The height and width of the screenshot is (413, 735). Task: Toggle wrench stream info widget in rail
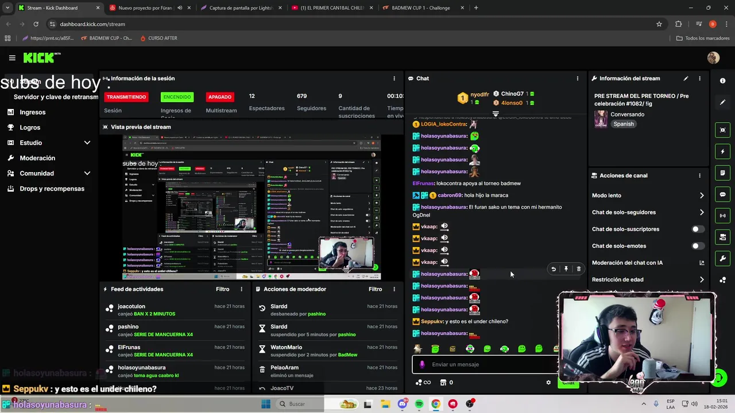722,259
